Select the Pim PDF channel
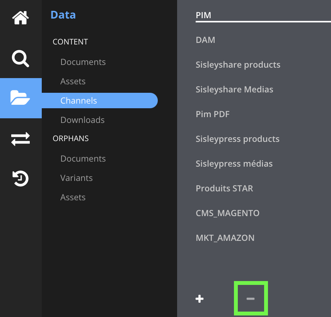 pos(213,114)
